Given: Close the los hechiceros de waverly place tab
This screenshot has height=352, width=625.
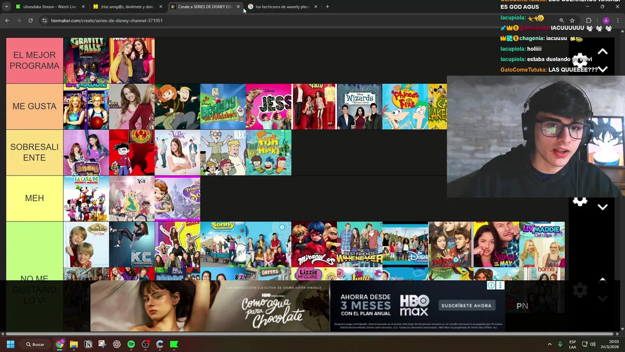Looking at the screenshot, I should coord(315,7).
